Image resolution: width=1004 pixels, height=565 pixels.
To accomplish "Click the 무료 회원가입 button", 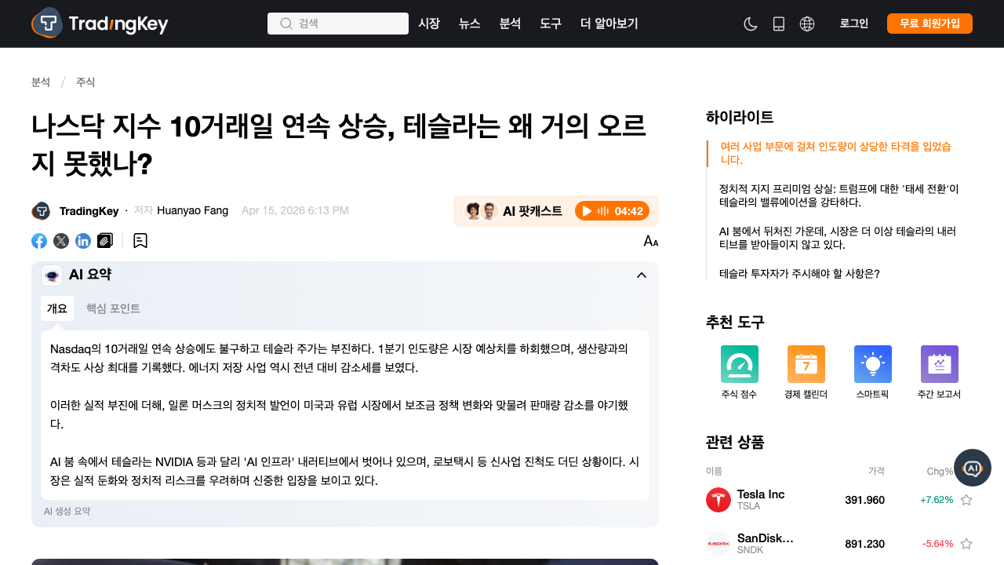I will (929, 24).
